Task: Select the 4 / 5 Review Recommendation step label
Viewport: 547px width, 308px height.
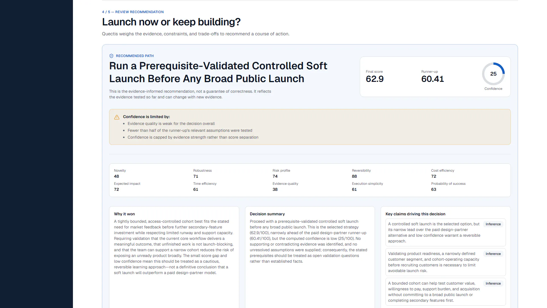Action: click(x=133, y=12)
